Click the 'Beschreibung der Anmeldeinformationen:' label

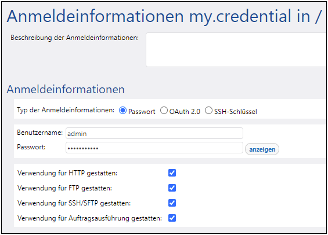click(x=74, y=38)
